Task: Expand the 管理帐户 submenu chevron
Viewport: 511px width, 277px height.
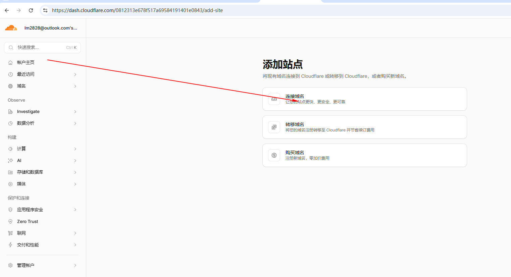Action: point(75,265)
